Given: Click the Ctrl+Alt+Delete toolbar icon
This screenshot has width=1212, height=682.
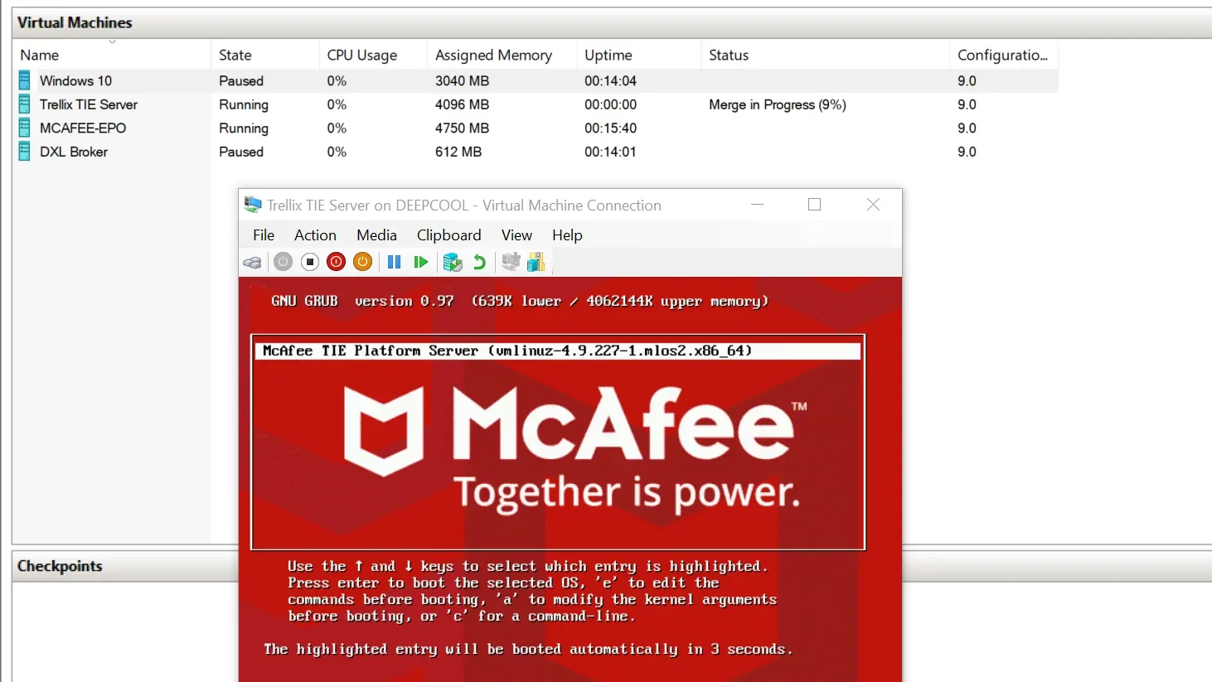Looking at the screenshot, I should tap(253, 263).
